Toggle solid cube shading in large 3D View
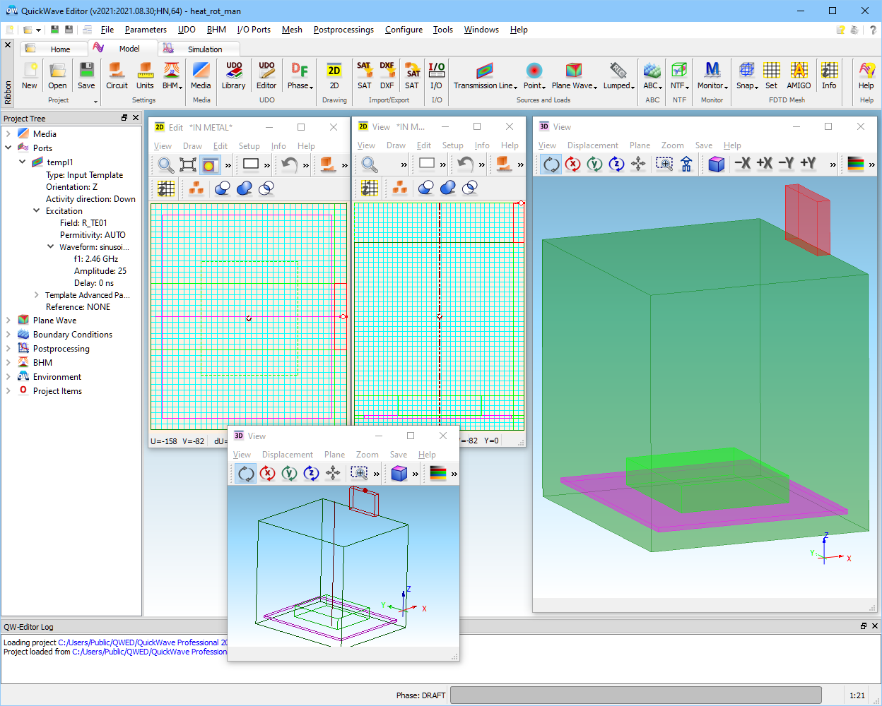The width and height of the screenshot is (882, 706). coord(717,164)
